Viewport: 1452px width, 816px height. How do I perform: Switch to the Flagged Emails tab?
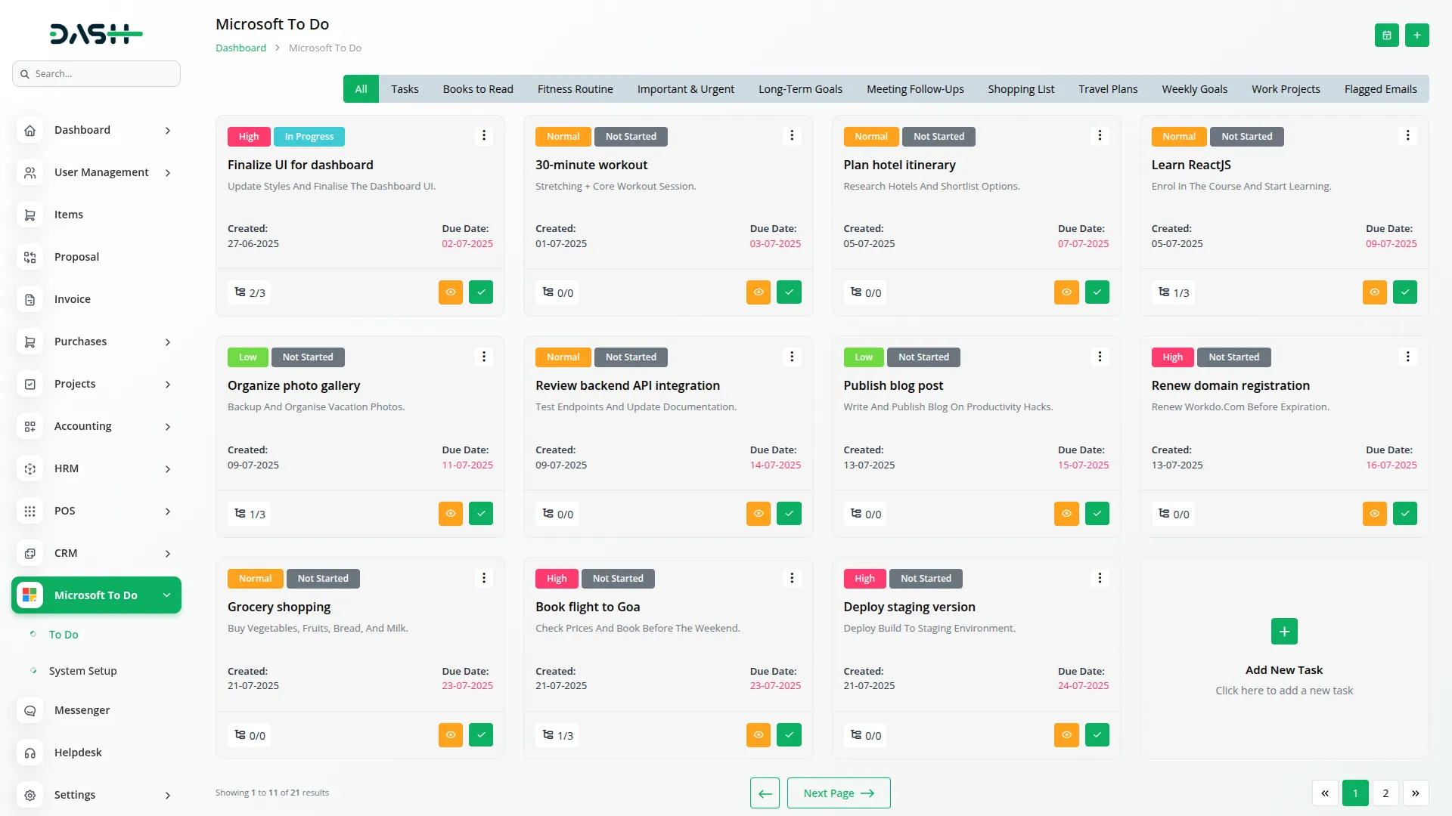pos(1380,89)
